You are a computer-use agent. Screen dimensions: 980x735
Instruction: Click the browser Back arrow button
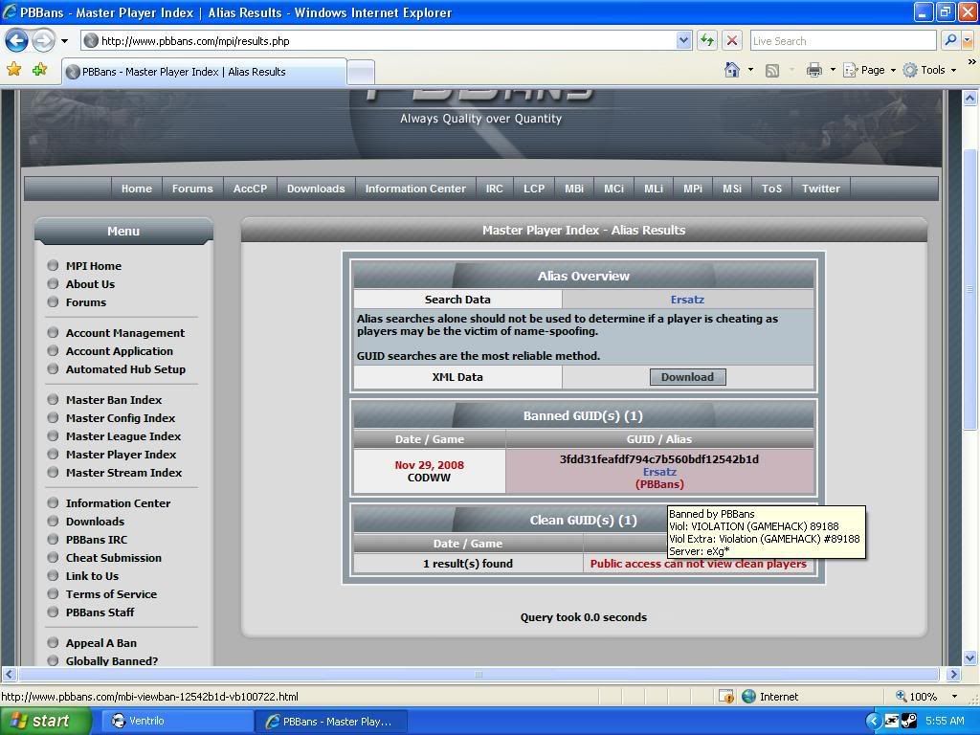pyautogui.click(x=16, y=41)
